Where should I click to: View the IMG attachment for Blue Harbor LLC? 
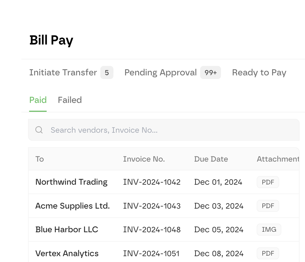269,229
